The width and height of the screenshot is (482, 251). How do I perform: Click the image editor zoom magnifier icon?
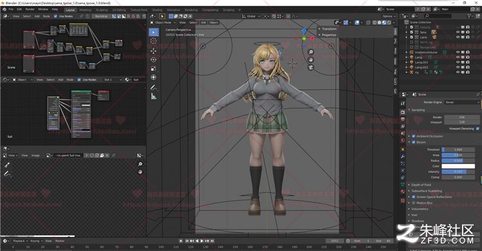pyautogui.click(x=140, y=164)
